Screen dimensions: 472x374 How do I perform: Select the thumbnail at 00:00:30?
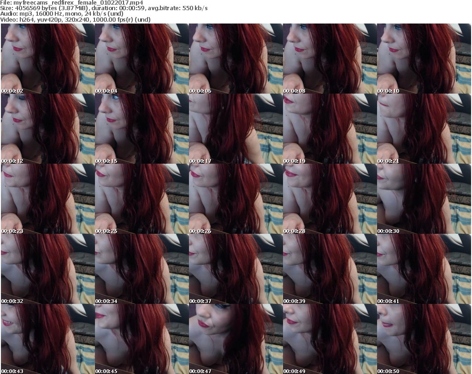[424, 199]
